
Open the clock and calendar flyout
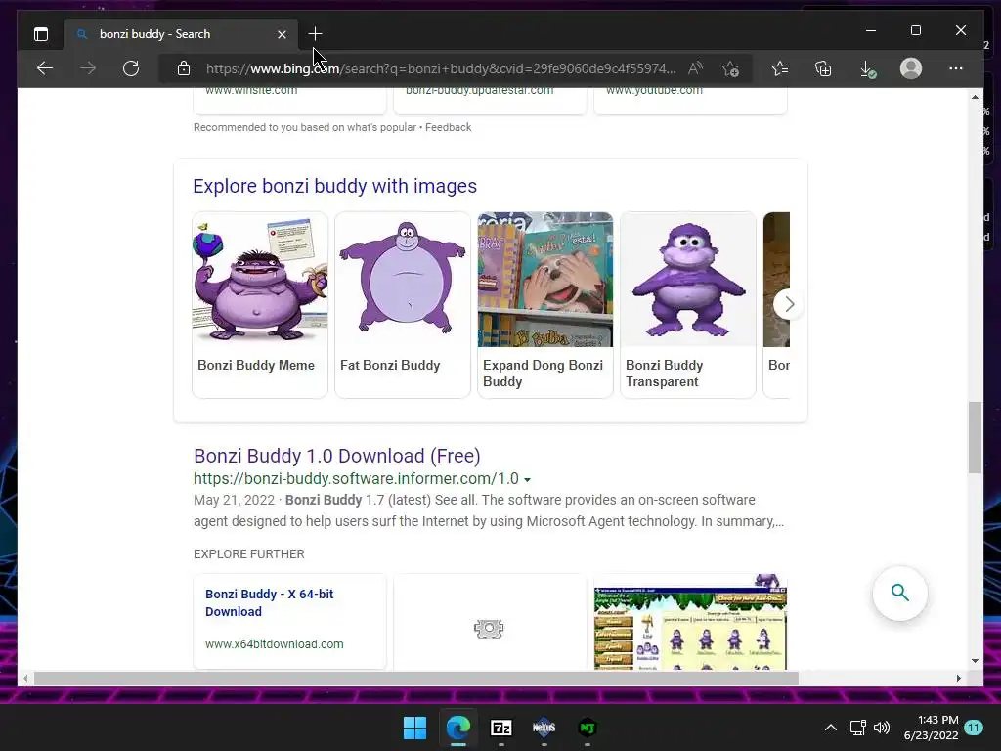coord(931,728)
